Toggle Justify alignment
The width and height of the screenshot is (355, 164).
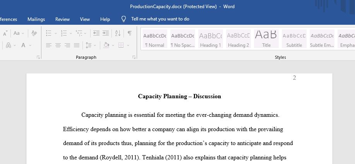click(77, 46)
